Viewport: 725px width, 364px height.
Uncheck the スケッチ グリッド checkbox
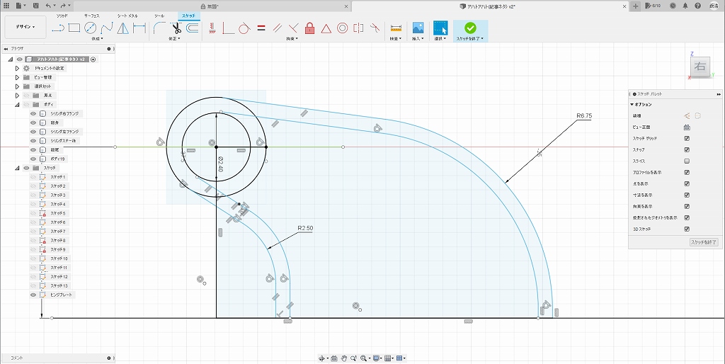(687, 138)
